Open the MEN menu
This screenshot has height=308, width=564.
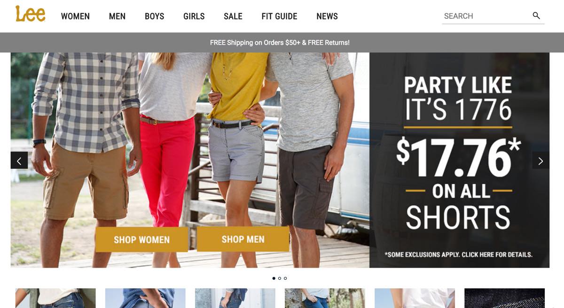point(117,16)
